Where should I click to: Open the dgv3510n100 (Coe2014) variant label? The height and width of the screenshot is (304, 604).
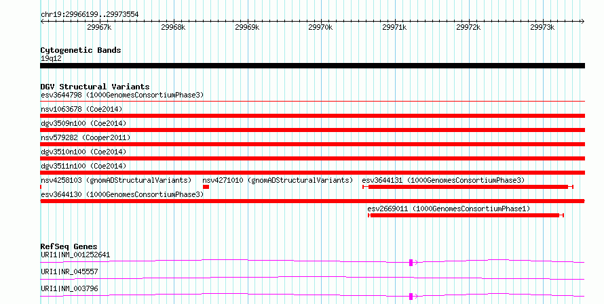83,152
